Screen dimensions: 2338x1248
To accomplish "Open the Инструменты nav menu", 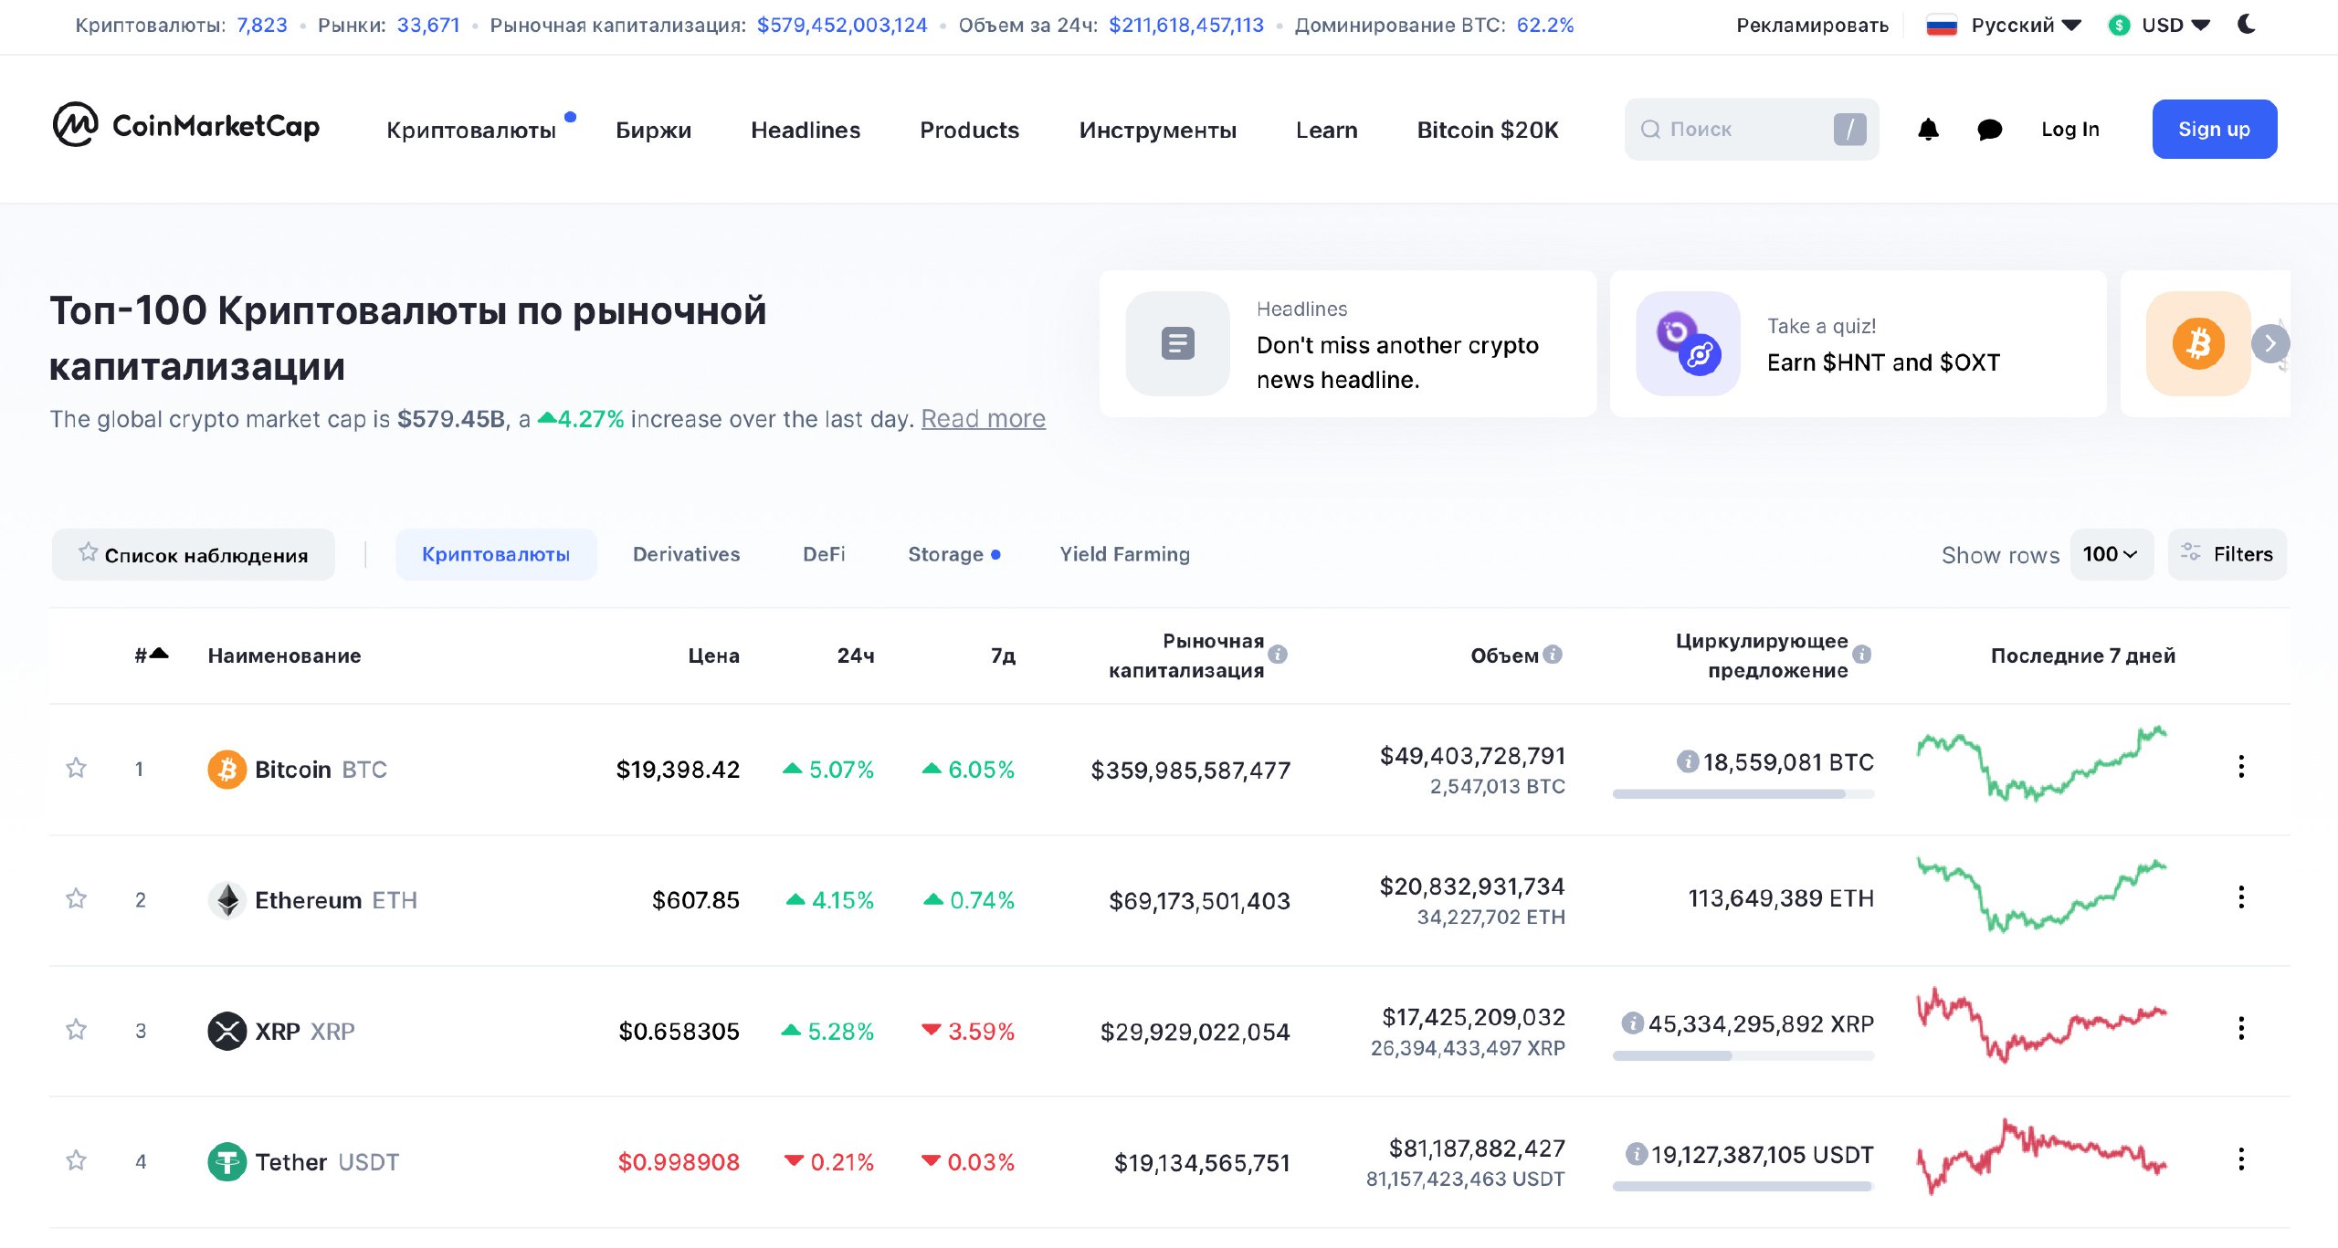I will click(1157, 130).
